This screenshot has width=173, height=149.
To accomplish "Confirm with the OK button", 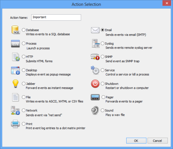I will pyautogui.click(x=136, y=141).
